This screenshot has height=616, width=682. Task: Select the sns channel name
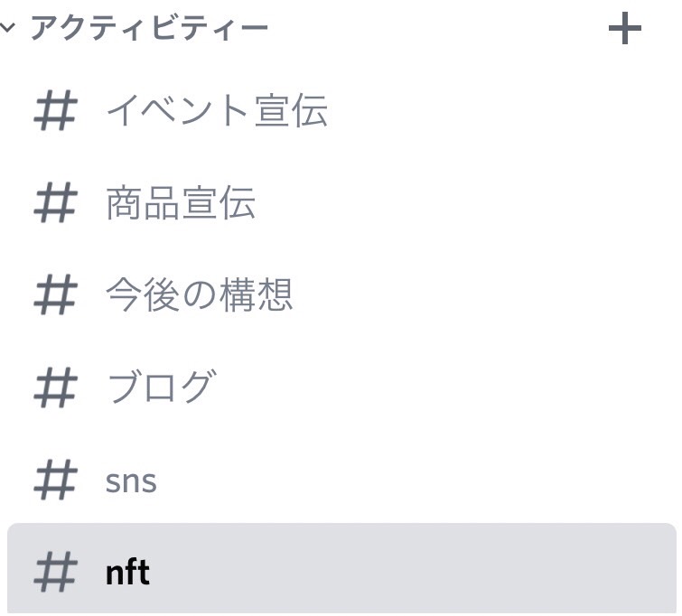click(x=131, y=481)
